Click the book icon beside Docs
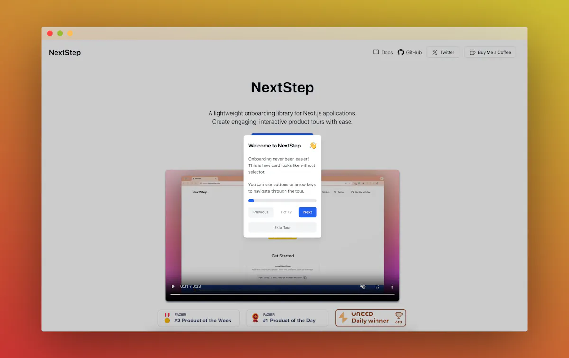 376,52
